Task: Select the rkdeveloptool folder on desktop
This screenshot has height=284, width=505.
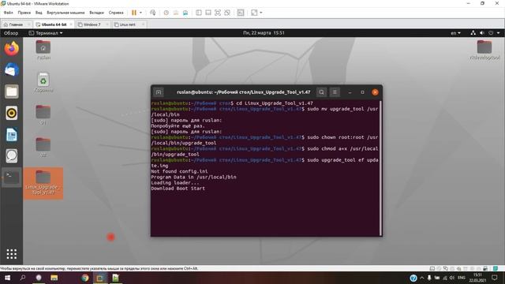Action: coord(484,50)
